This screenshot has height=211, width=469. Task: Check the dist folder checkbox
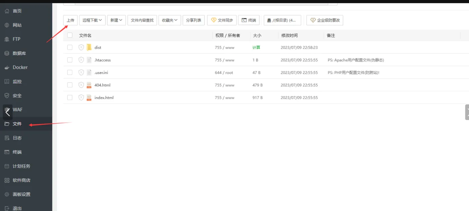(70, 48)
